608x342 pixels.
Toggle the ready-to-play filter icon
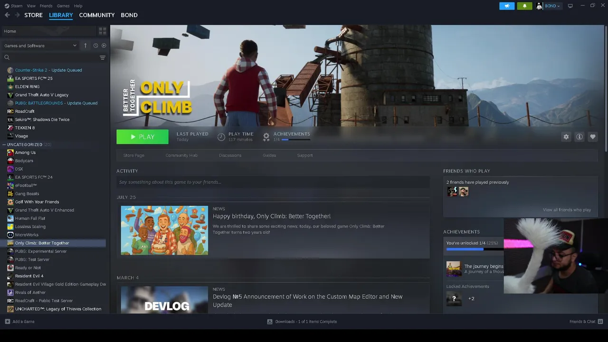click(104, 46)
